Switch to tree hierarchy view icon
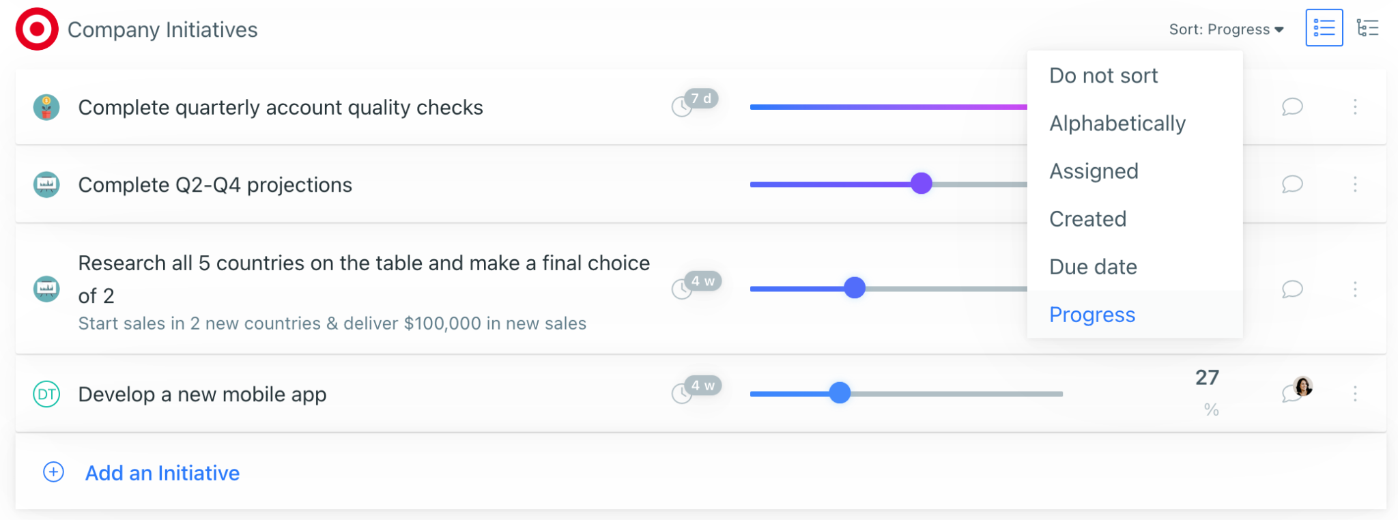This screenshot has width=1398, height=520. click(1367, 28)
